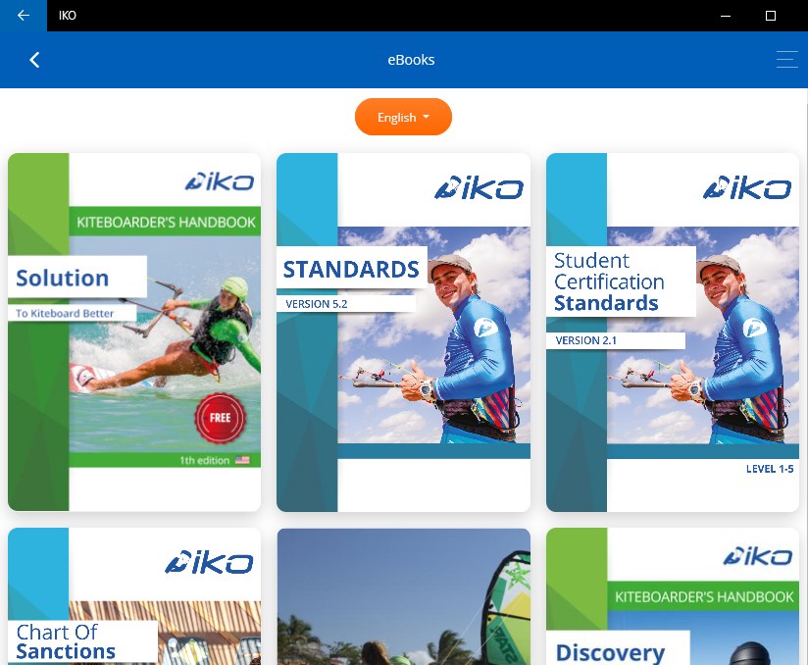Click the IKO logo on STANDARDS cover

point(479,187)
